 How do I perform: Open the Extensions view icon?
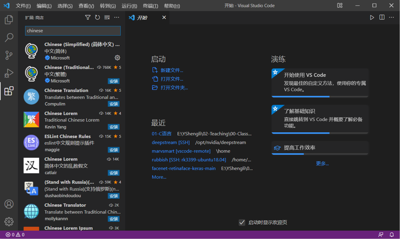(9, 91)
